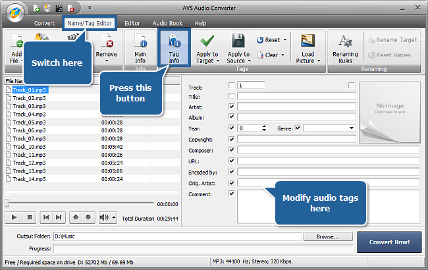Uncheck the Encoded by checkbox
The width and height of the screenshot is (428, 270).
pyautogui.click(x=232, y=172)
